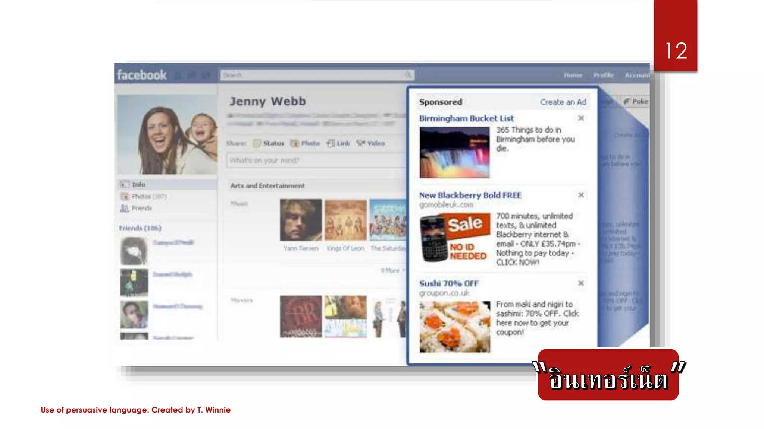Dismiss the Sushi 70% OFF ad
Screen dimensions: 764x429
(581, 283)
